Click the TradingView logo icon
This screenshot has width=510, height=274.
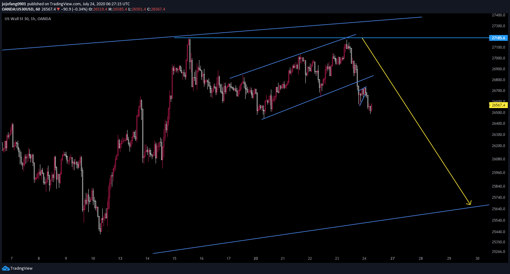[x=6, y=268]
